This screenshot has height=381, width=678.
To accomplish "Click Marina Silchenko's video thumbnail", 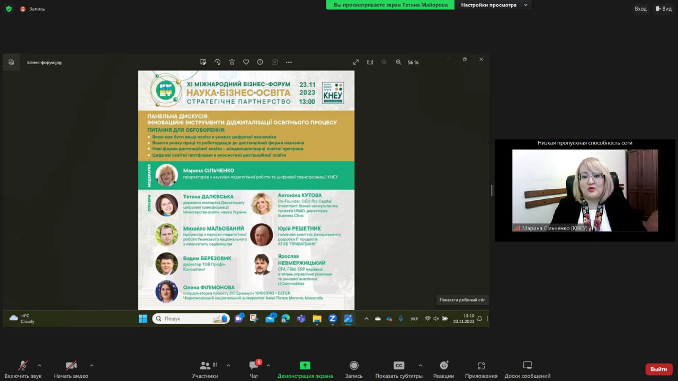I will coord(585,190).
